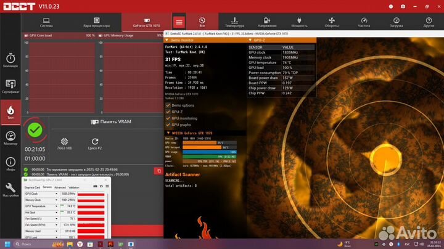The height and width of the screenshot is (249, 444).
Task: Select the All sensors tab
Action: click(202, 22)
